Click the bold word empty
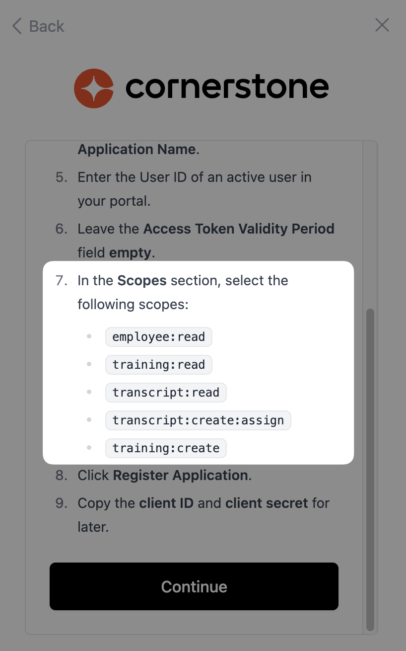Screen dimensions: 406x651 pos(130,253)
